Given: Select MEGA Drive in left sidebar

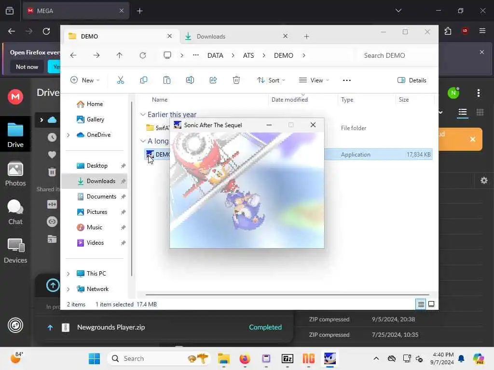Looking at the screenshot, I should tap(15, 135).
